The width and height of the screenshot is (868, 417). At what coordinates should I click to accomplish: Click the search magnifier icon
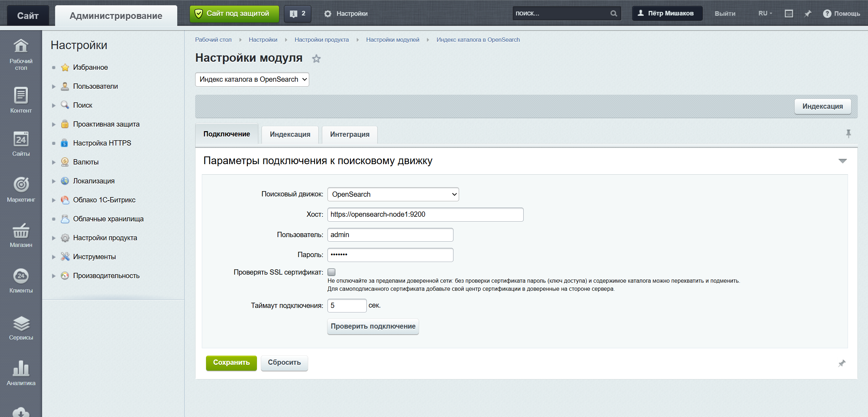click(x=614, y=13)
